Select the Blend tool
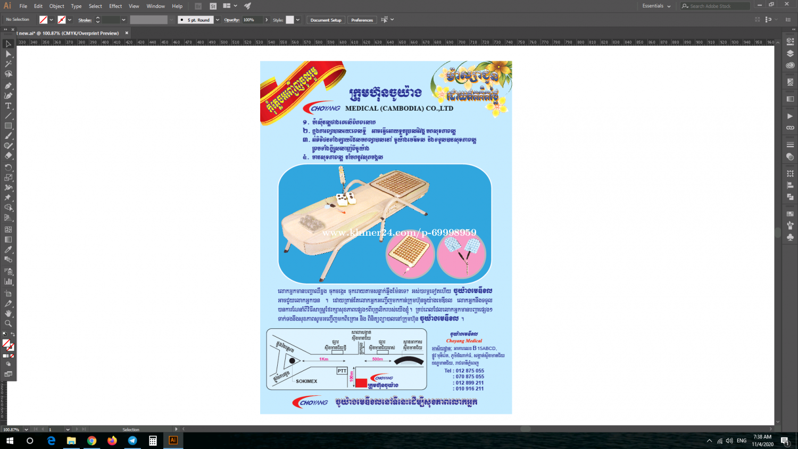 (8, 260)
